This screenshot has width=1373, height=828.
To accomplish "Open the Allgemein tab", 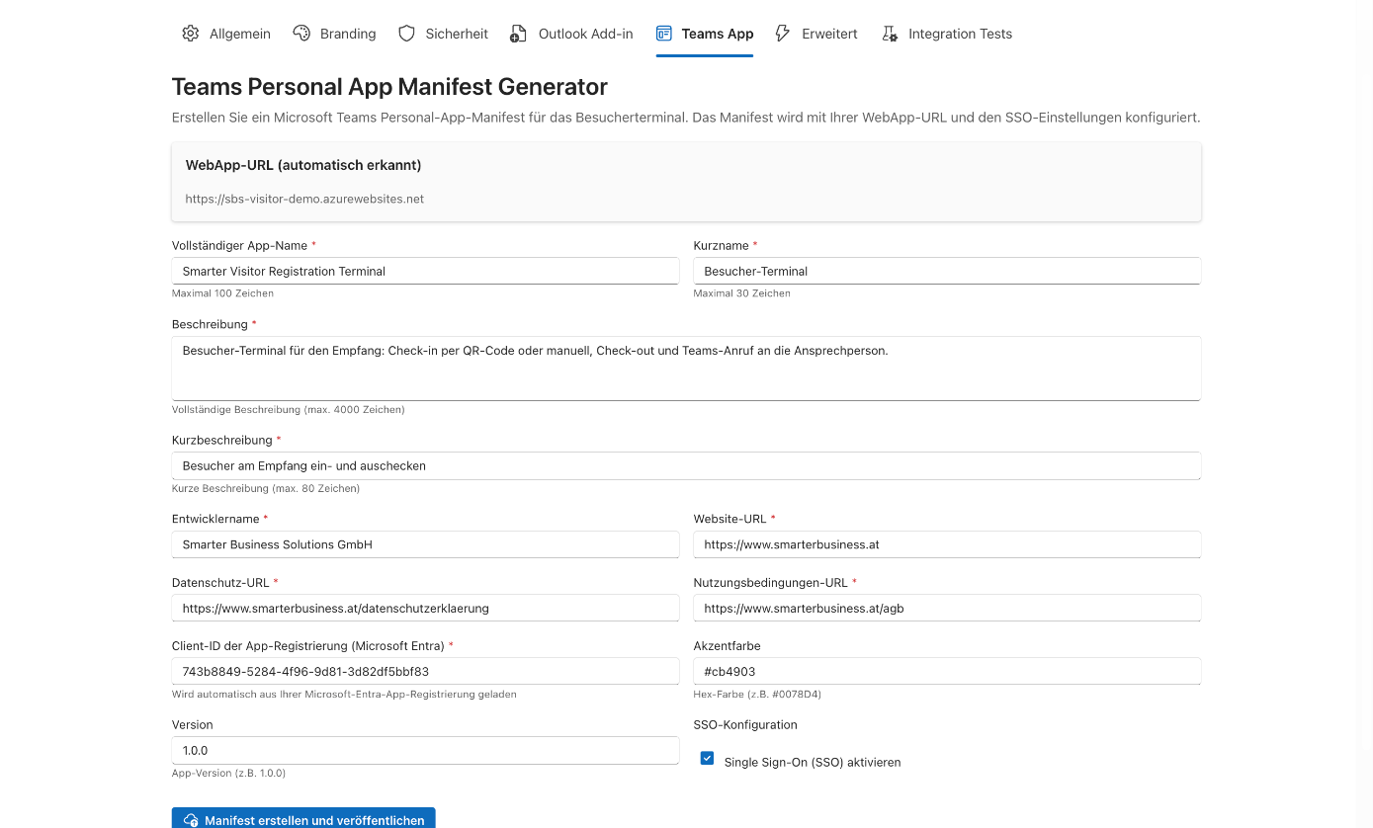I will [x=226, y=34].
